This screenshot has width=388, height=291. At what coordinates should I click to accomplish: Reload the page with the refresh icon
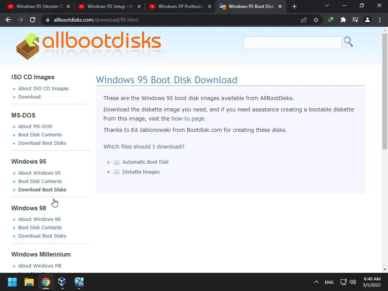[33, 20]
